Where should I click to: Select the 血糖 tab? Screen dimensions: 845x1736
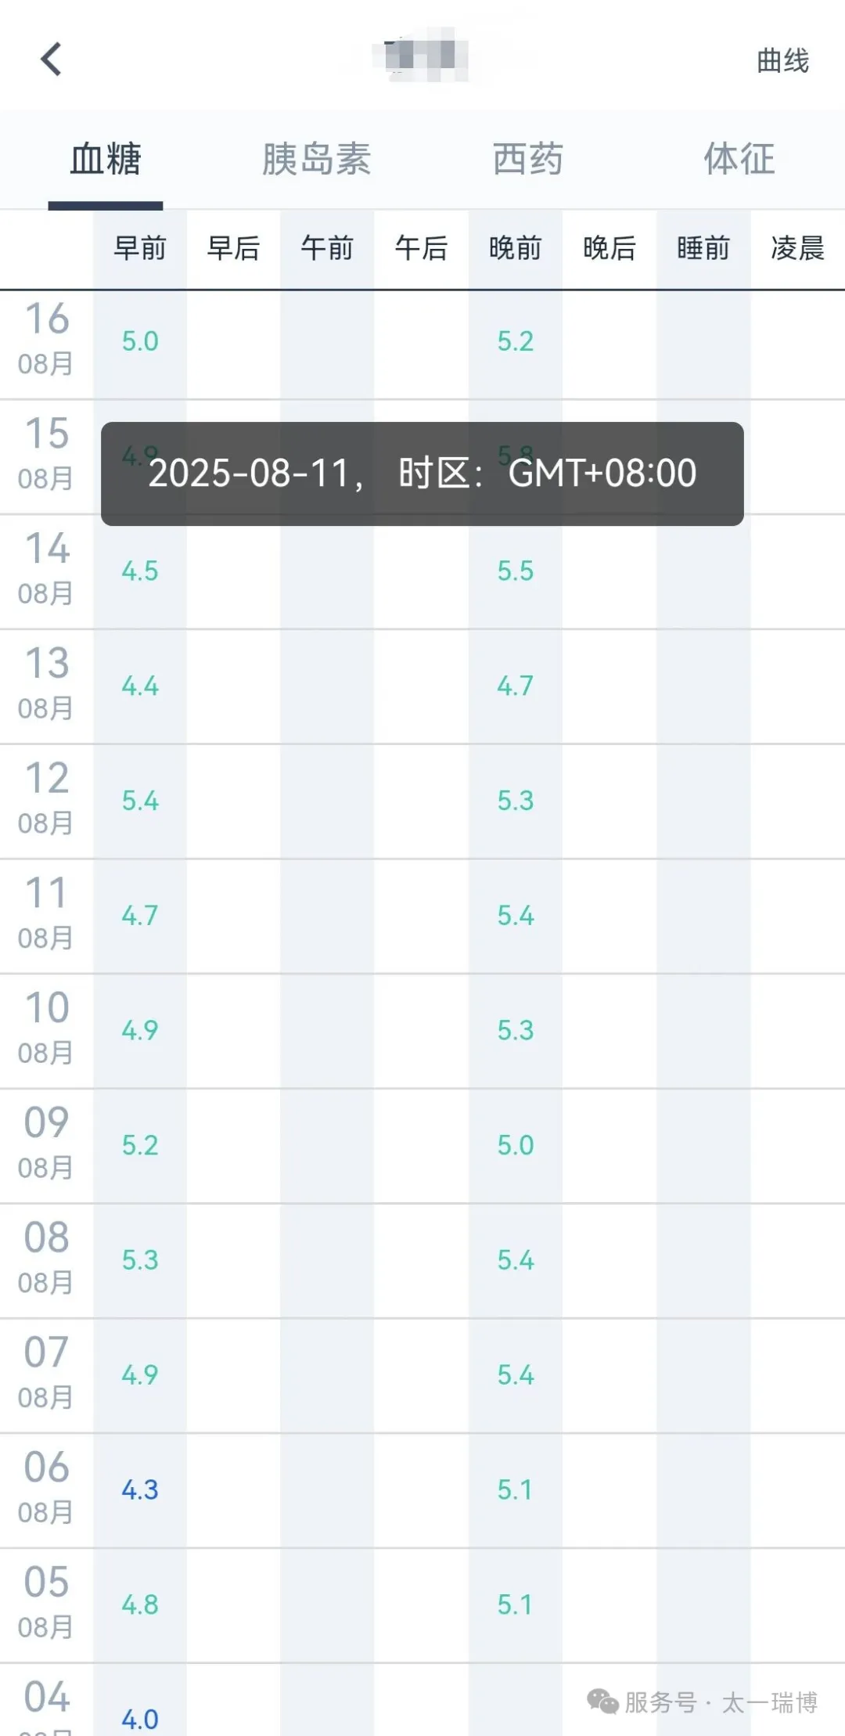[106, 159]
